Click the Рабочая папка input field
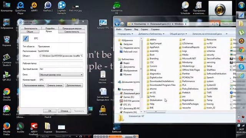246x138 pixels. [x=61, y=64]
